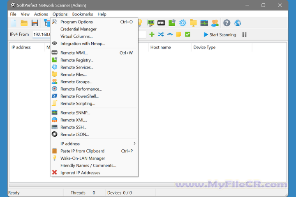Select Paste IP from Clipboard
This screenshot has height=197, width=296.
(94, 151)
